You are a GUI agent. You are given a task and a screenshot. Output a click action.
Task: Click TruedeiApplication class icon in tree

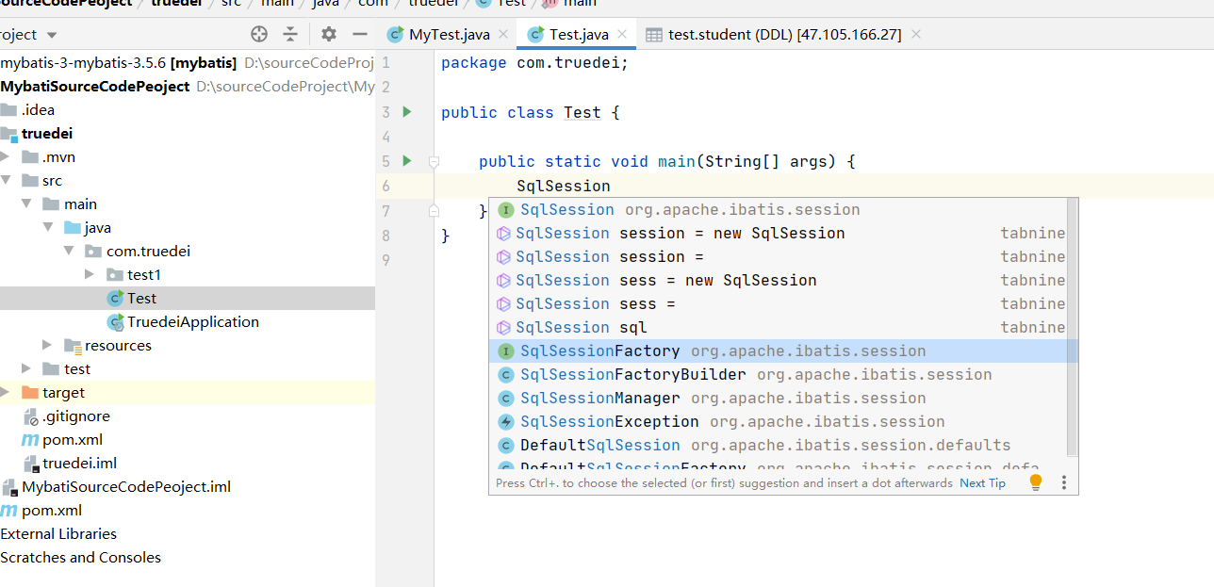(x=115, y=322)
